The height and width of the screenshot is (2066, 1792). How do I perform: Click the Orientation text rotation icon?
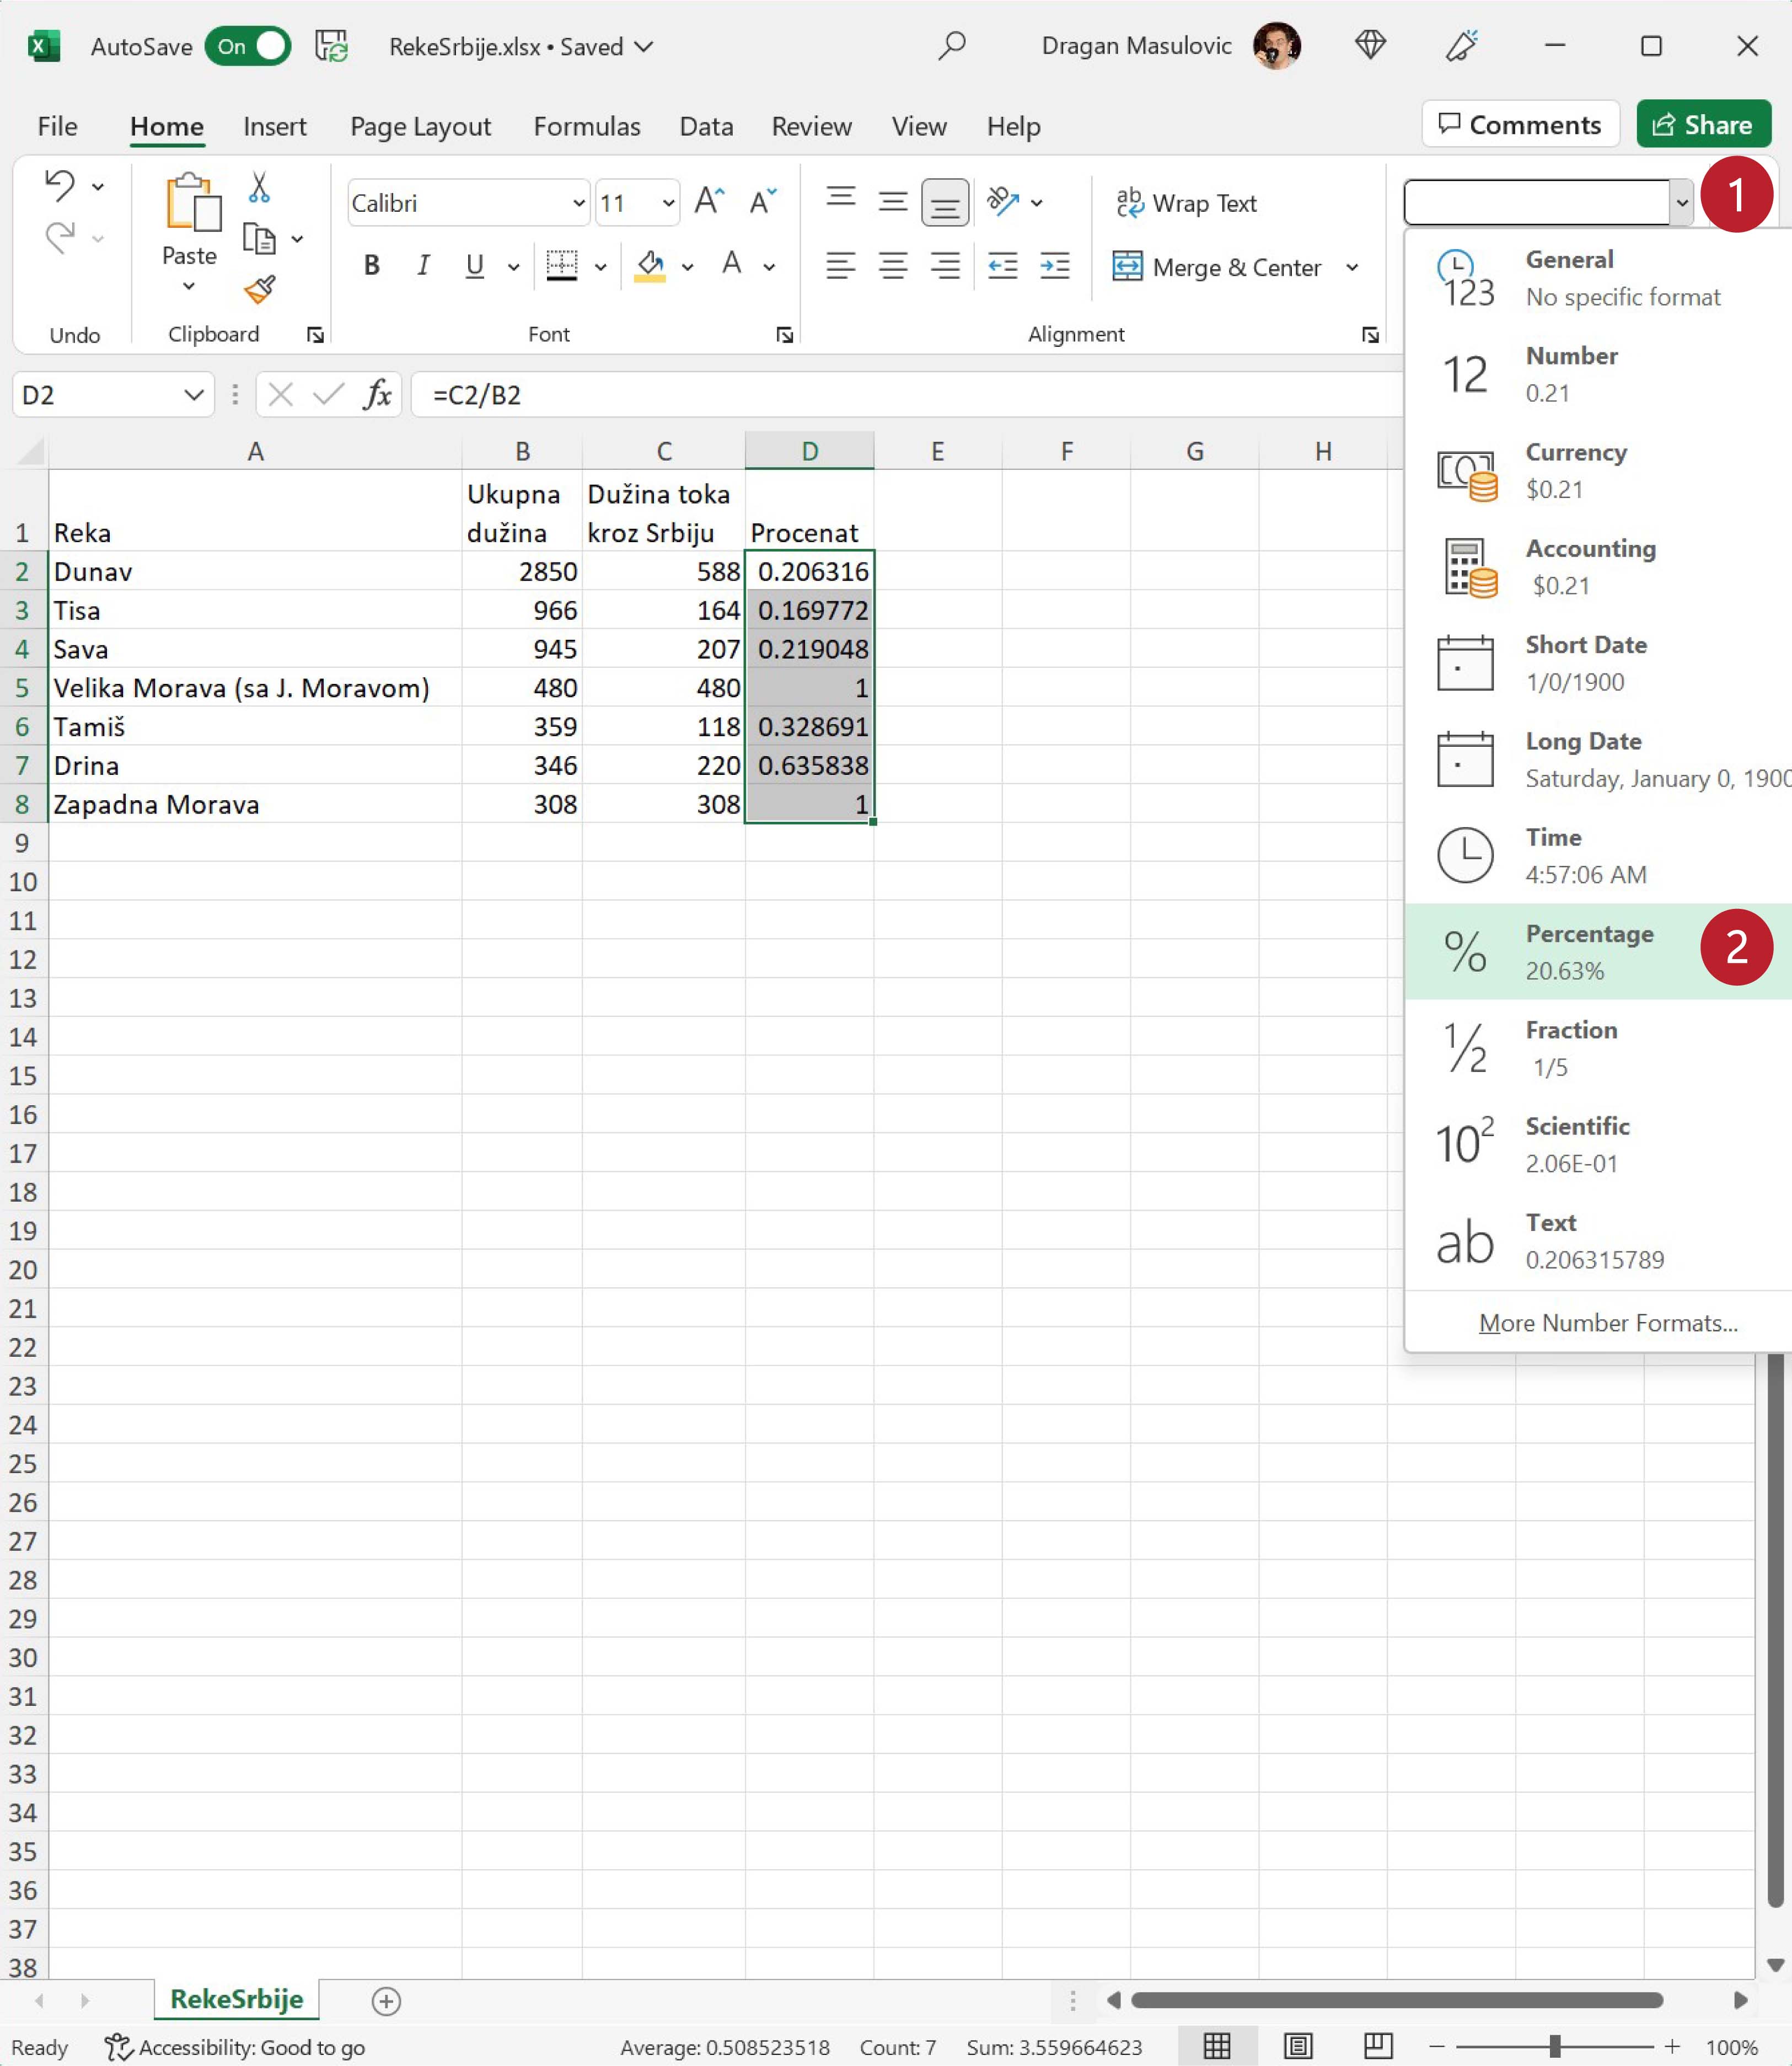tap(1003, 202)
